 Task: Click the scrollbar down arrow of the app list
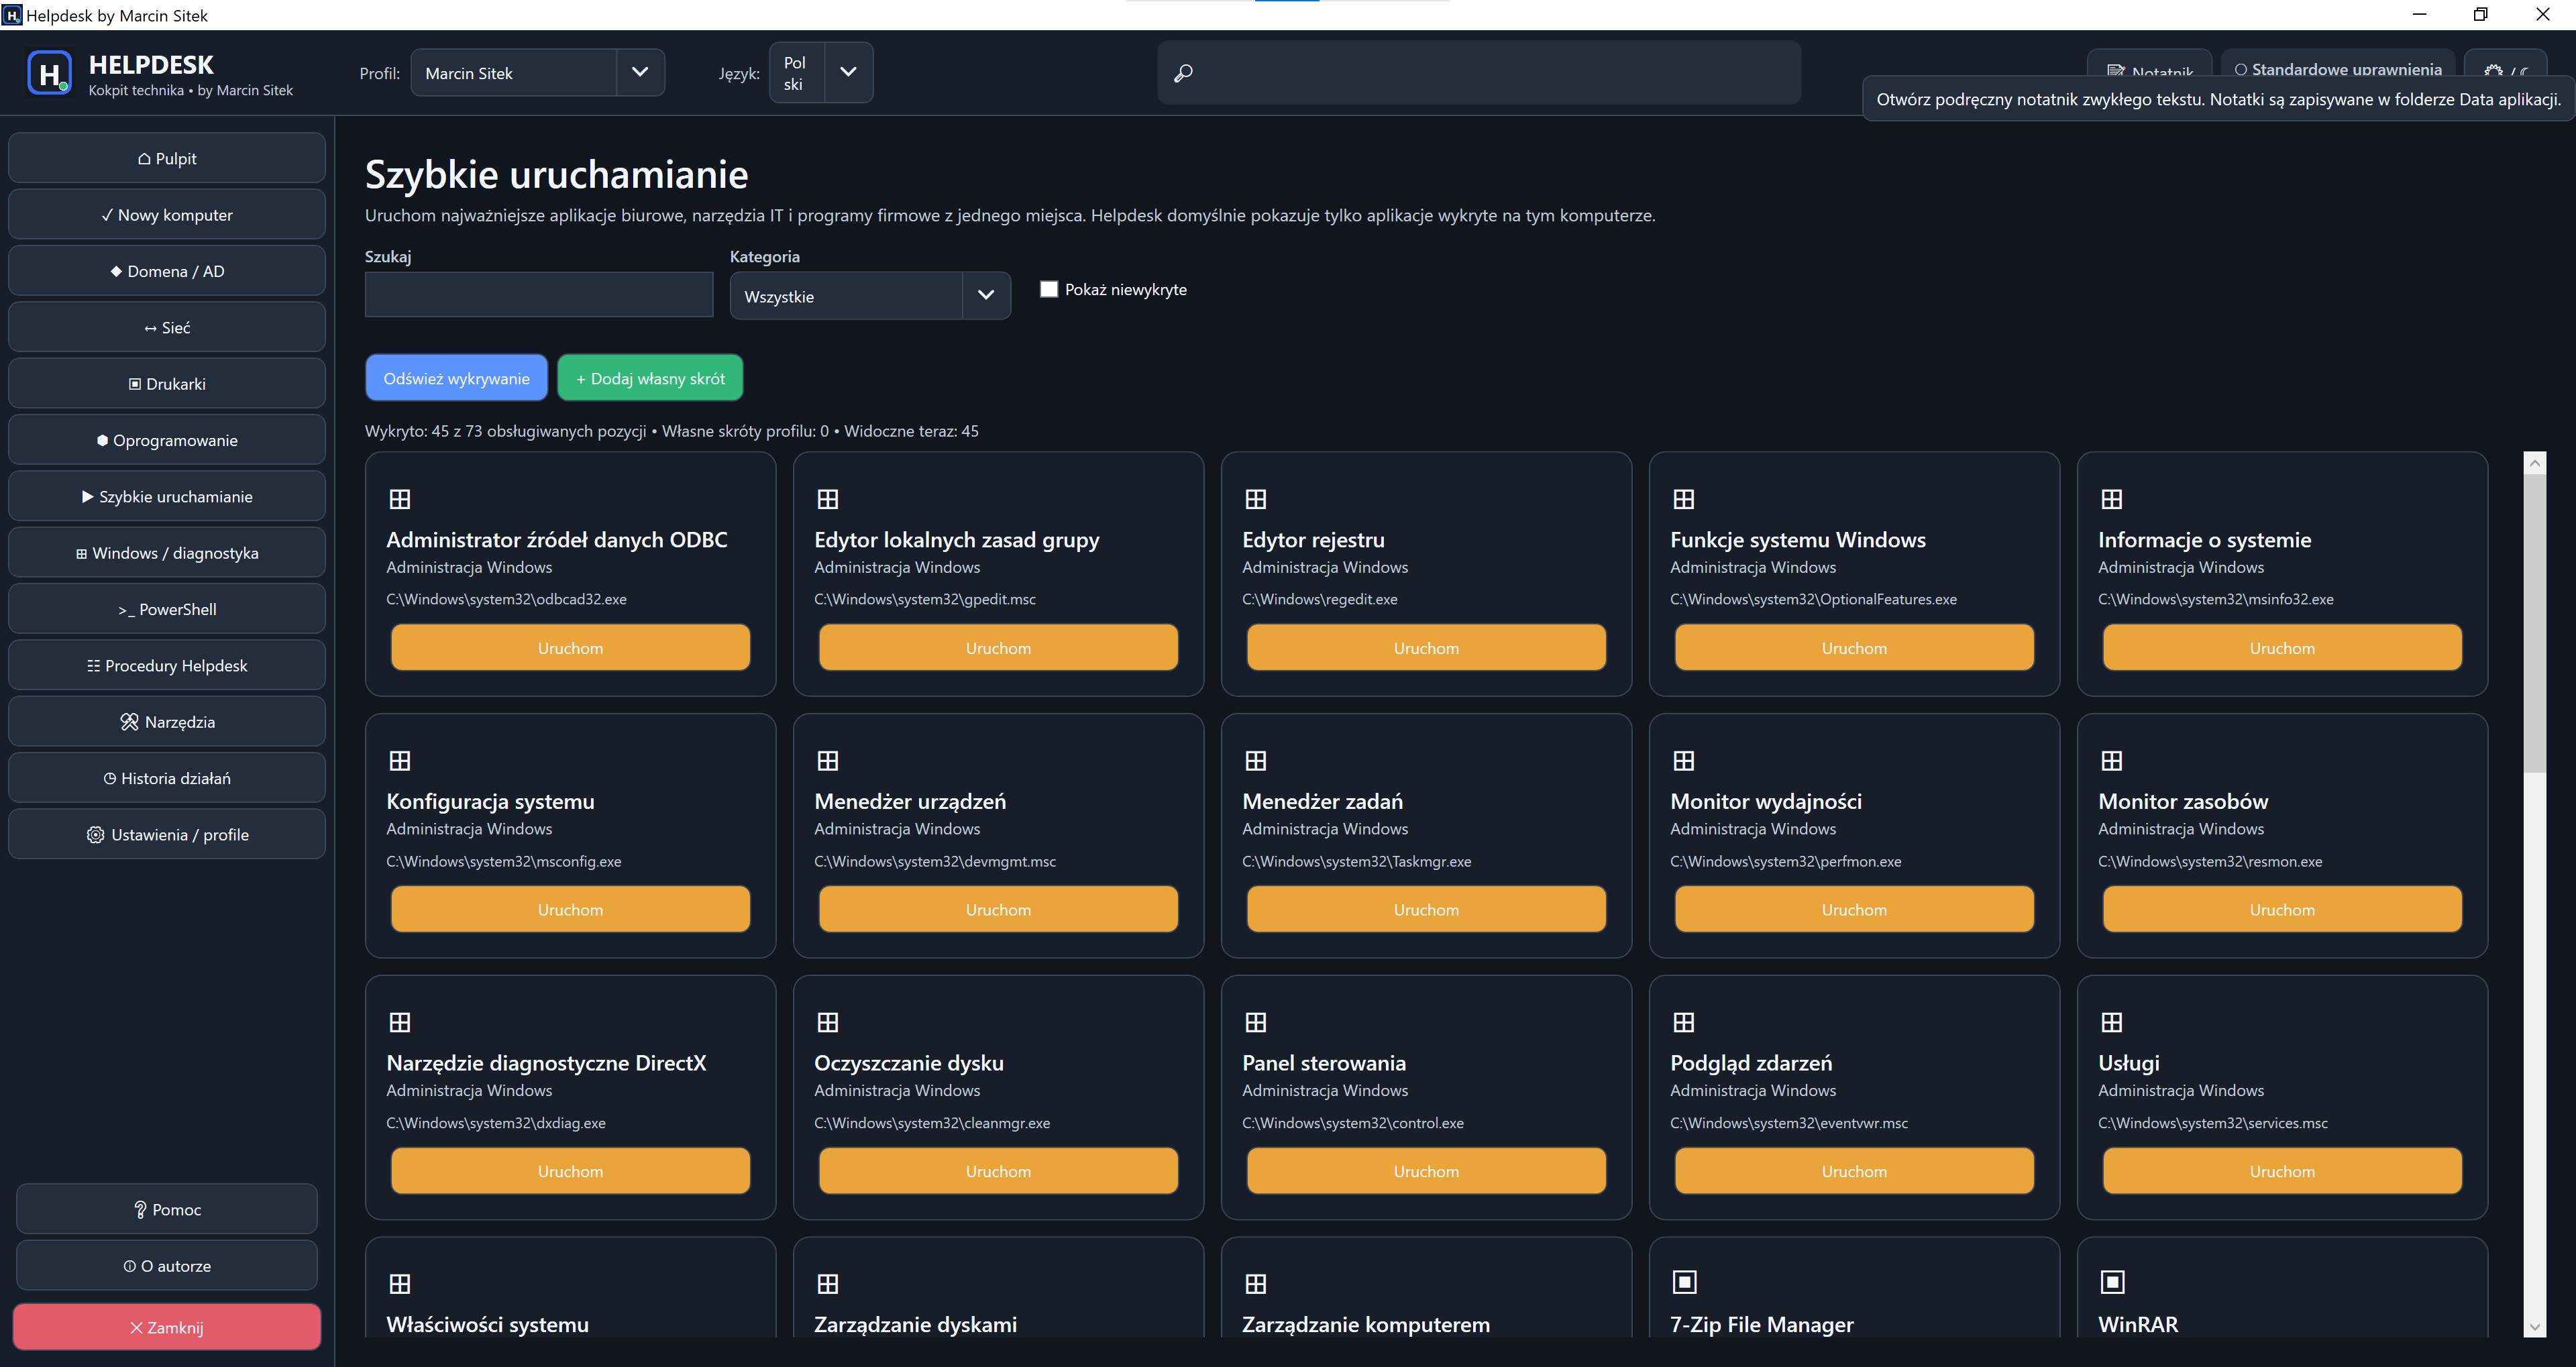tap(2534, 1327)
